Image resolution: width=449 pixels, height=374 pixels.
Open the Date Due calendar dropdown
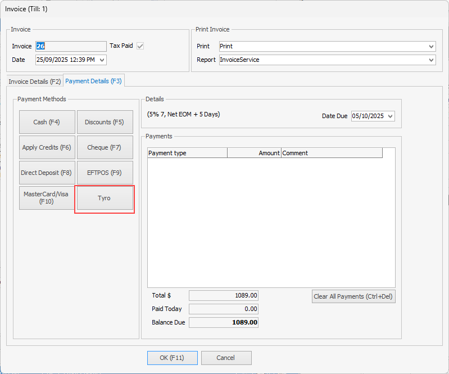point(391,116)
